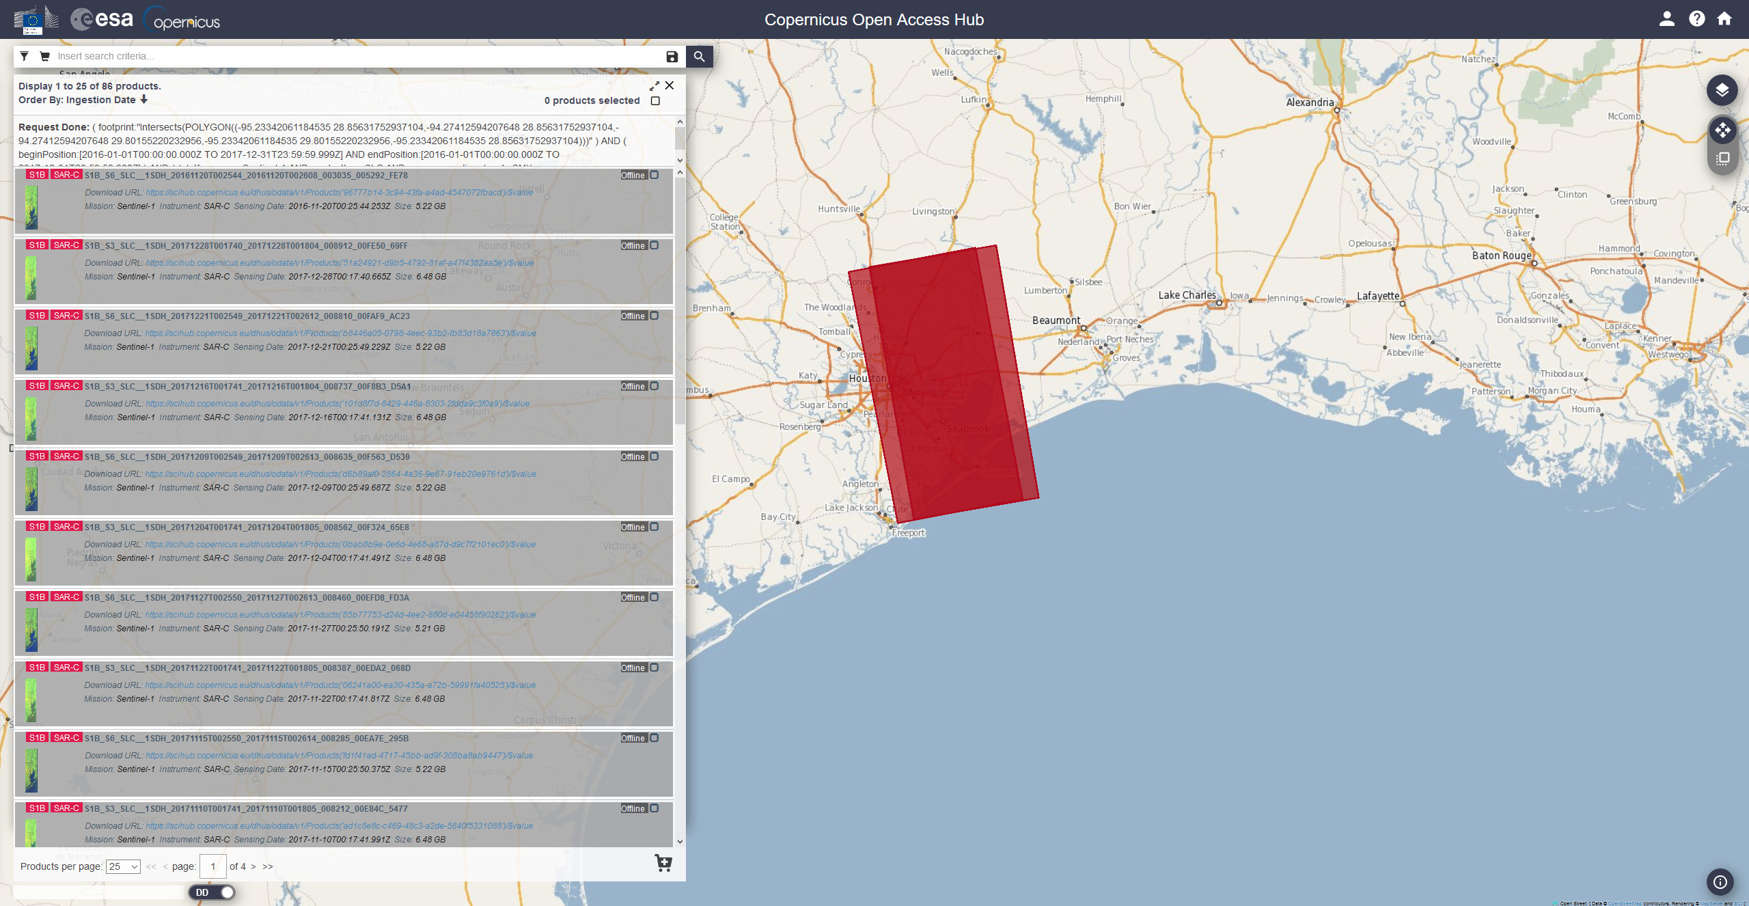This screenshot has width=1749, height=906.
Task: Activate the area selection draw mode
Action: [1722, 159]
